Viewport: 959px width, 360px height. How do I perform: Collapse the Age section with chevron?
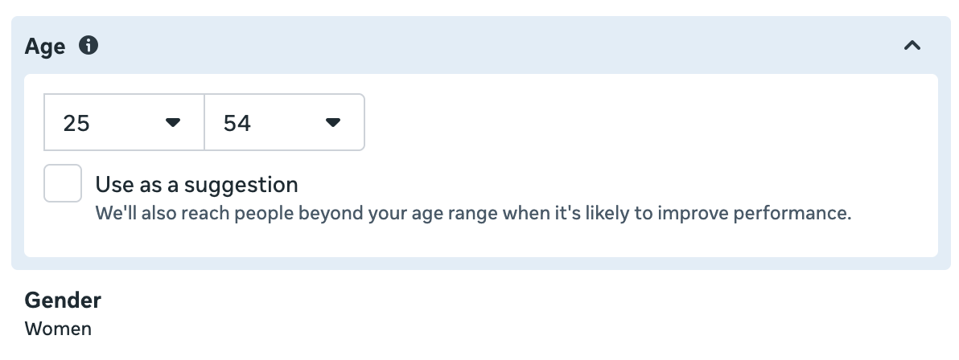pyautogui.click(x=912, y=45)
